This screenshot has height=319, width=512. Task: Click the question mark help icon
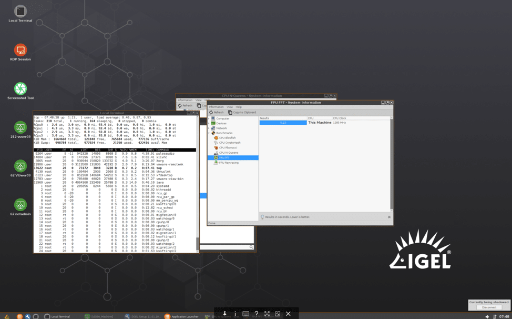pos(257,314)
